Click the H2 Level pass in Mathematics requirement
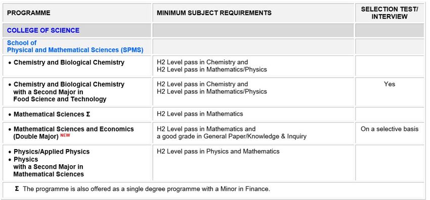Image resolution: width=430 pixels, height=200 pixels. point(200,114)
